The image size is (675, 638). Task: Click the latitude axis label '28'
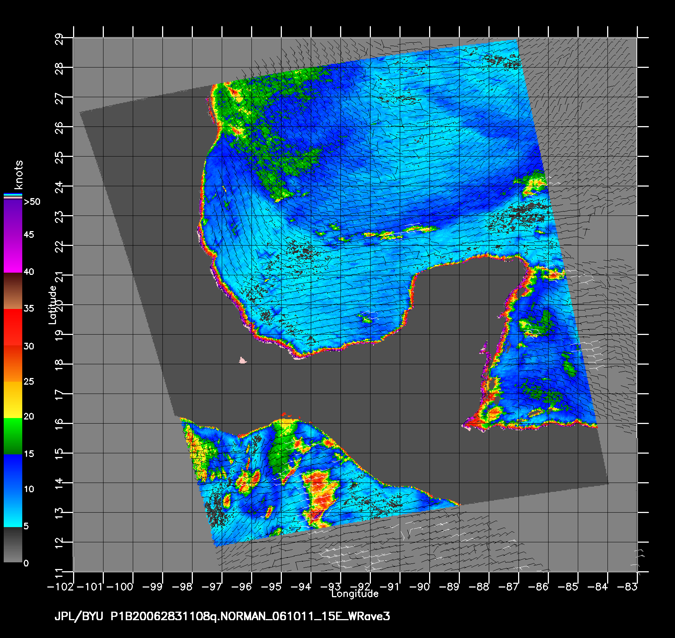tap(60, 68)
